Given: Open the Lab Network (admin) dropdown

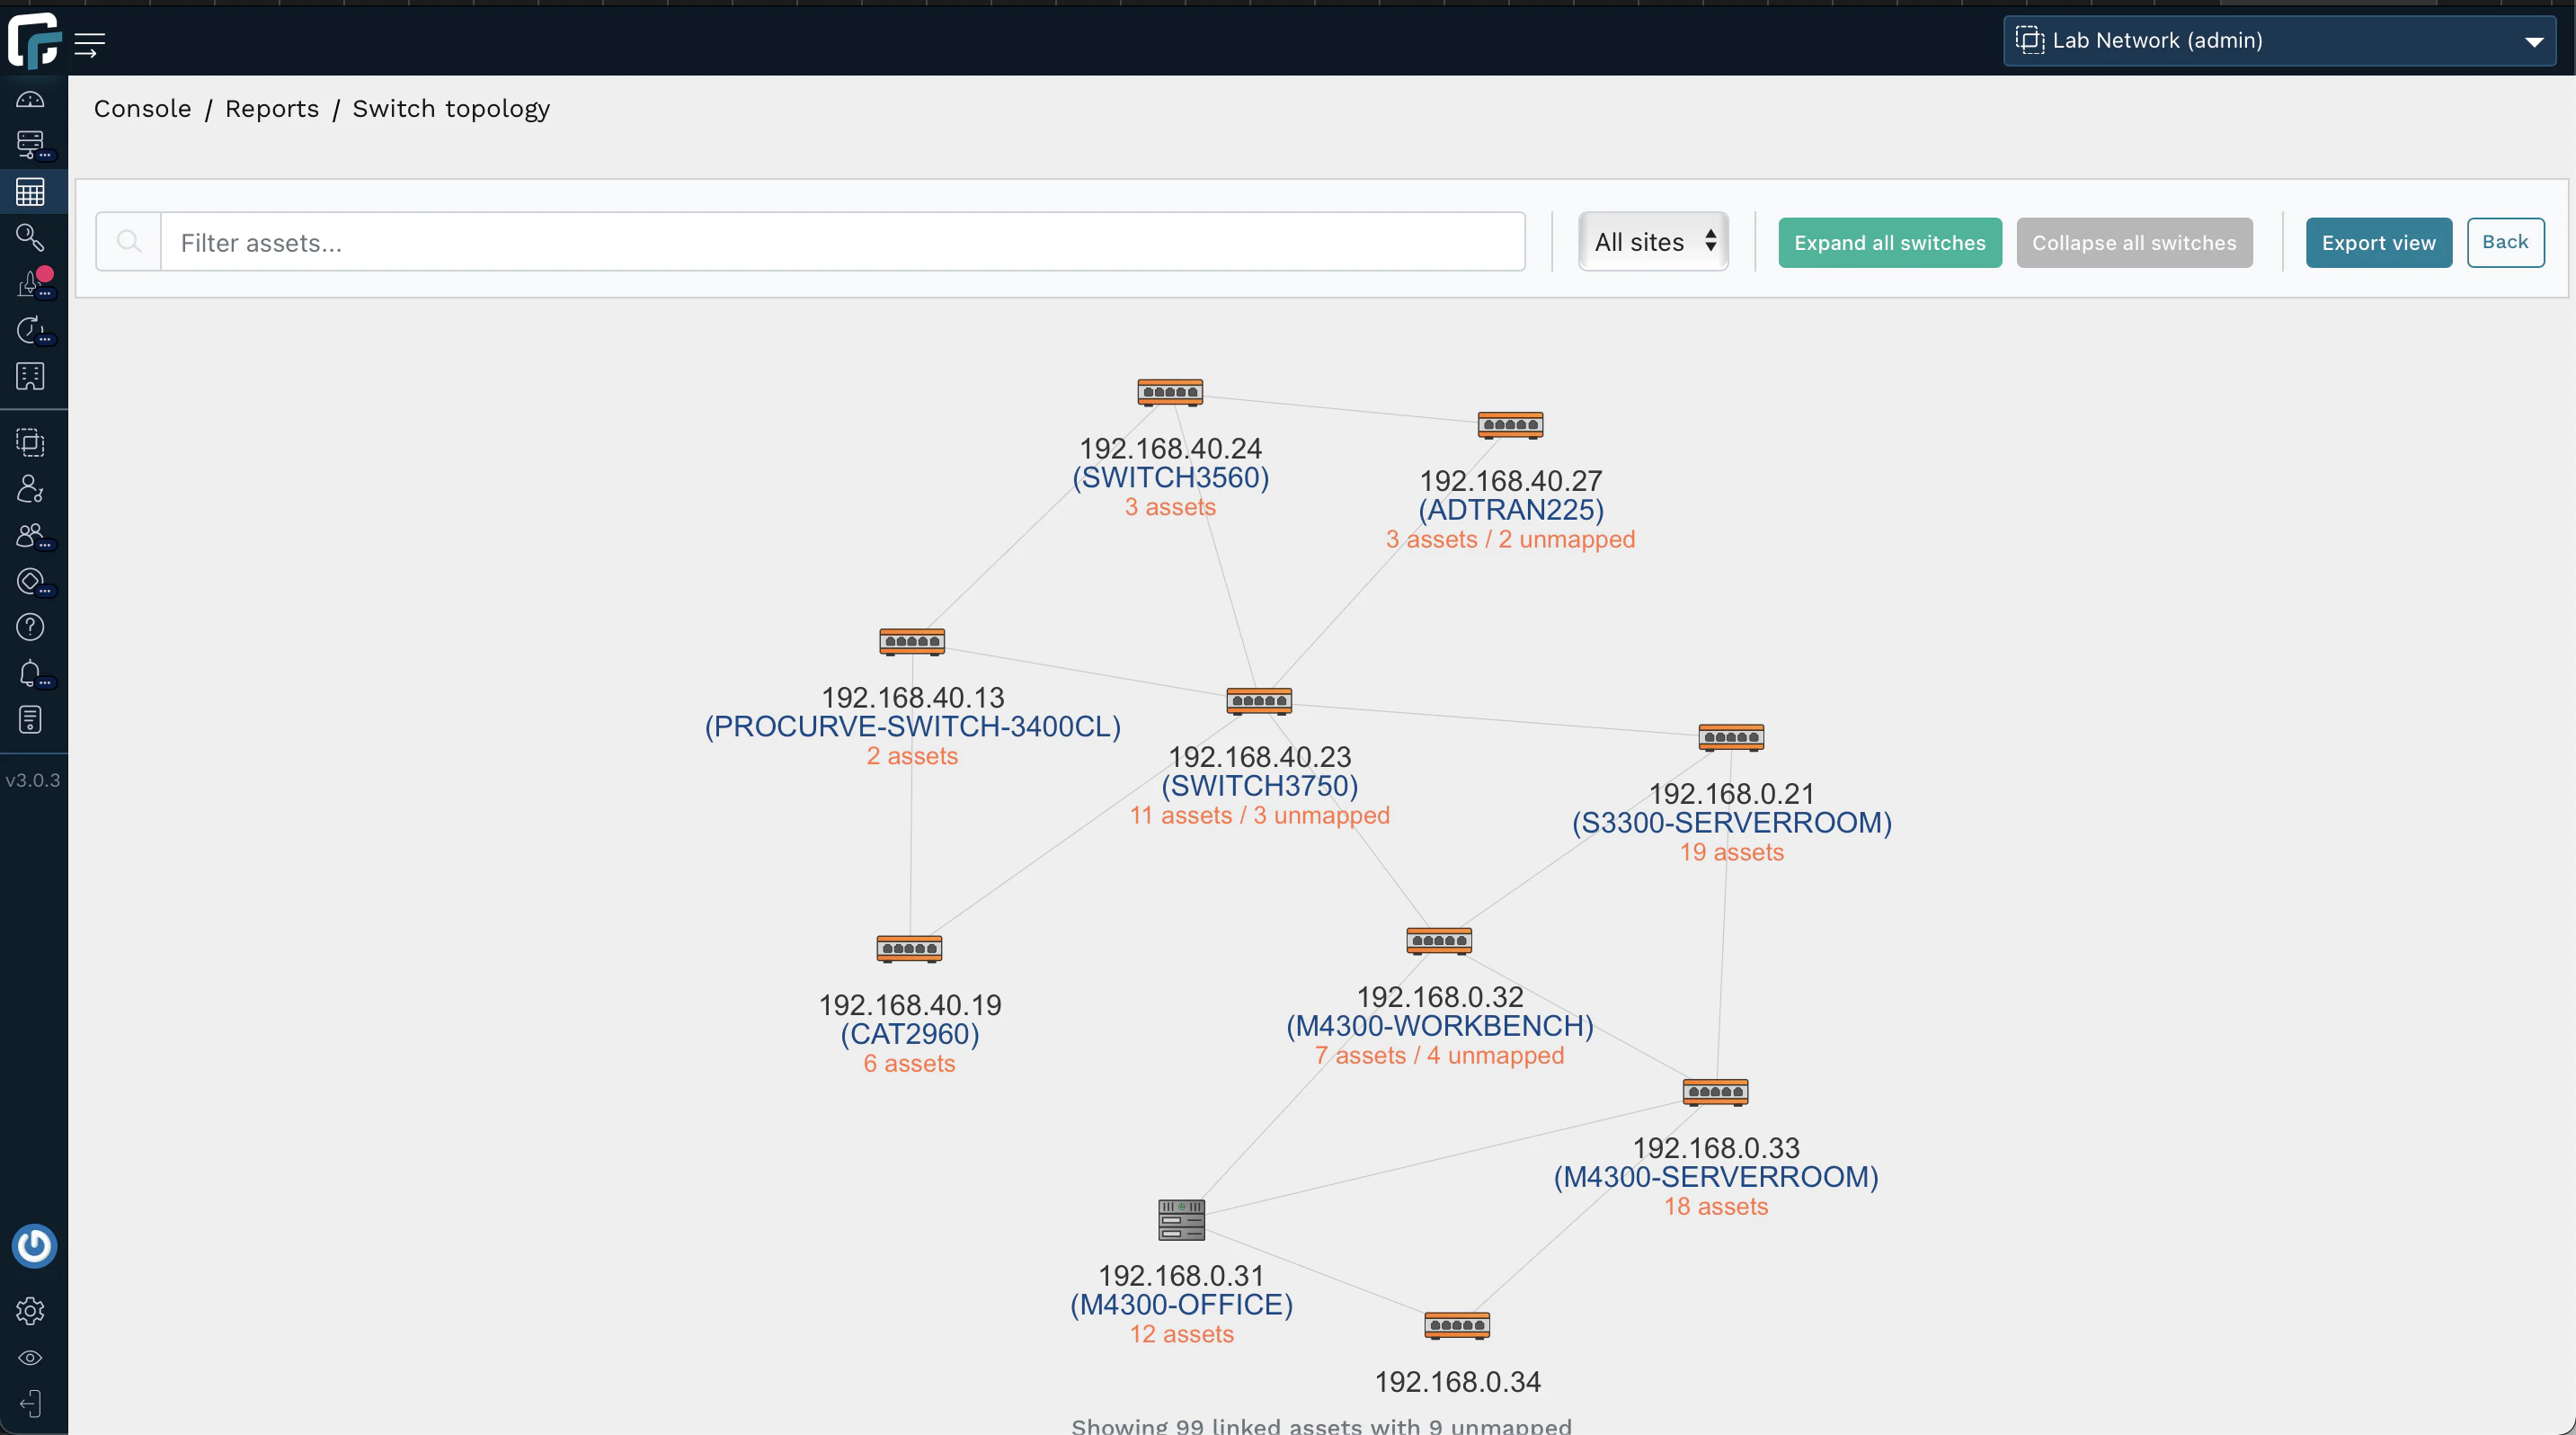Looking at the screenshot, I should [2277, 41].
